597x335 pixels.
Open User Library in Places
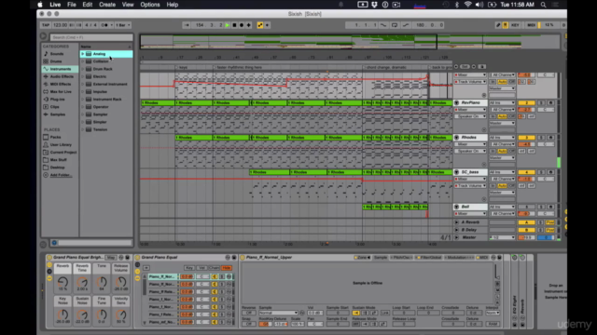tap(61, 145)
